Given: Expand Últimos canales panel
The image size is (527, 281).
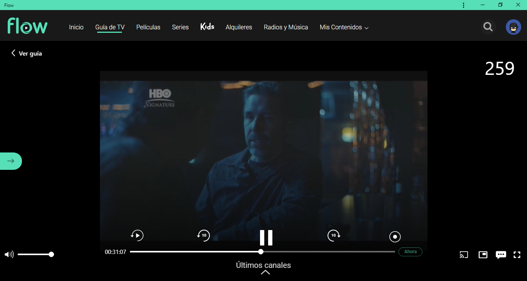Looking at the screenshot, I should (264, 268).
